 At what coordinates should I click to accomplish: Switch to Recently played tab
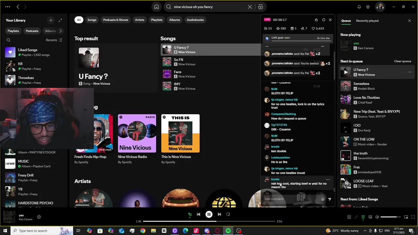click(367, 21)
